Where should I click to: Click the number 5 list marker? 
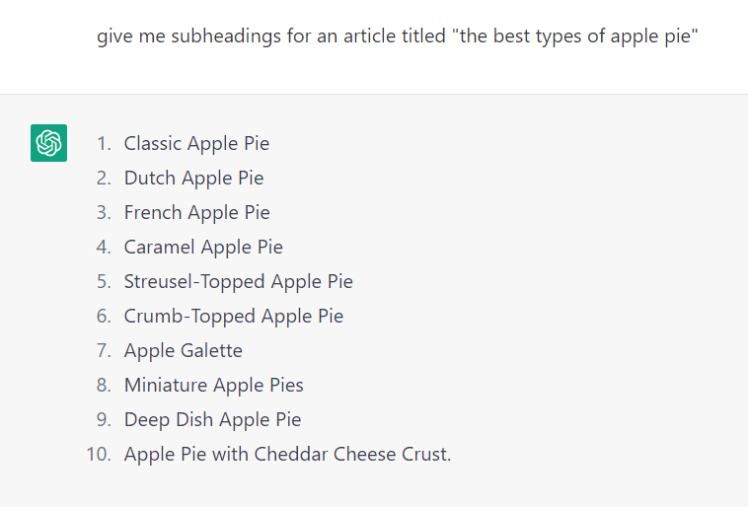pyautogui.click(x=104, y=281)
